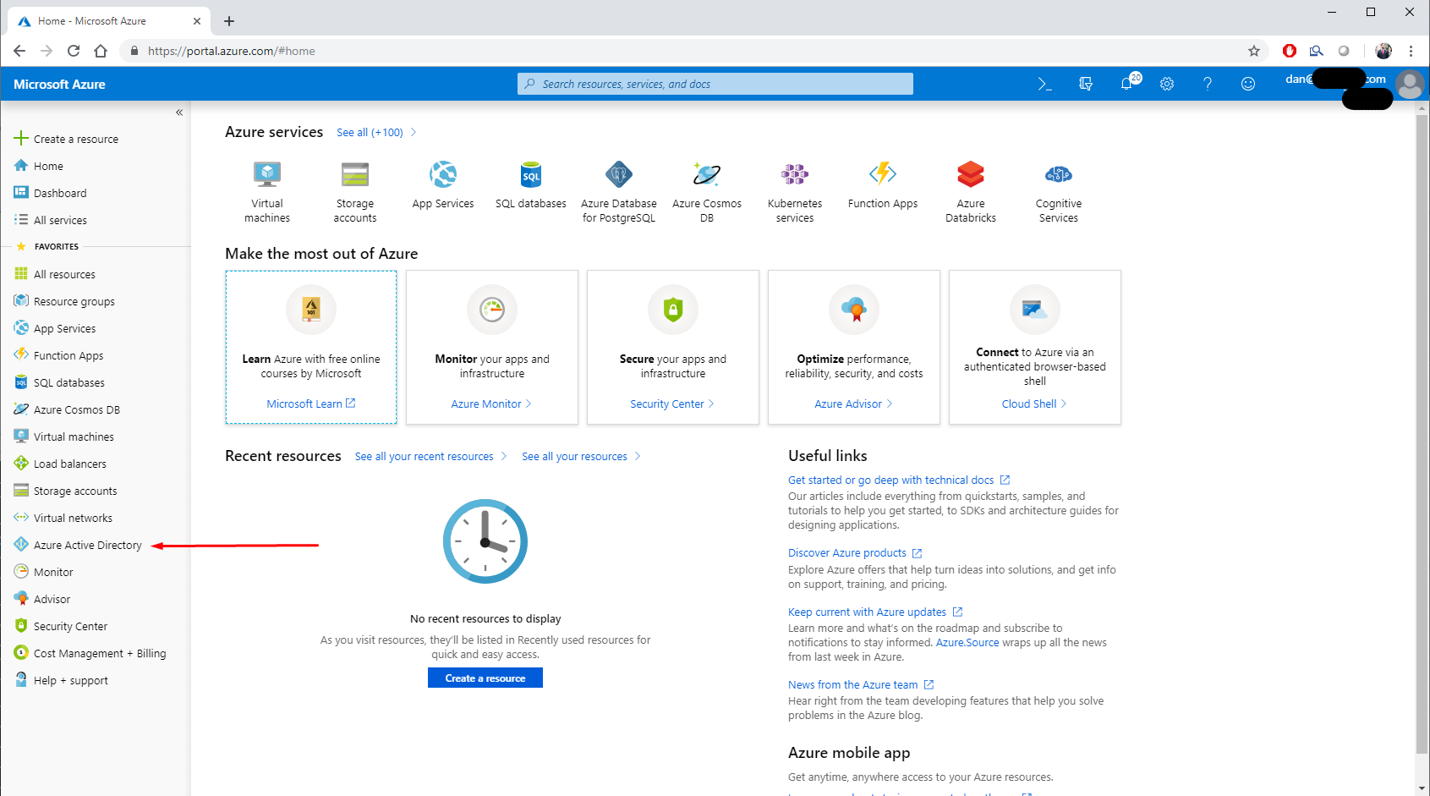Collapse the left sidebar menu
The width and height of the screenshot is (1430, 796).
click(179, 112)
